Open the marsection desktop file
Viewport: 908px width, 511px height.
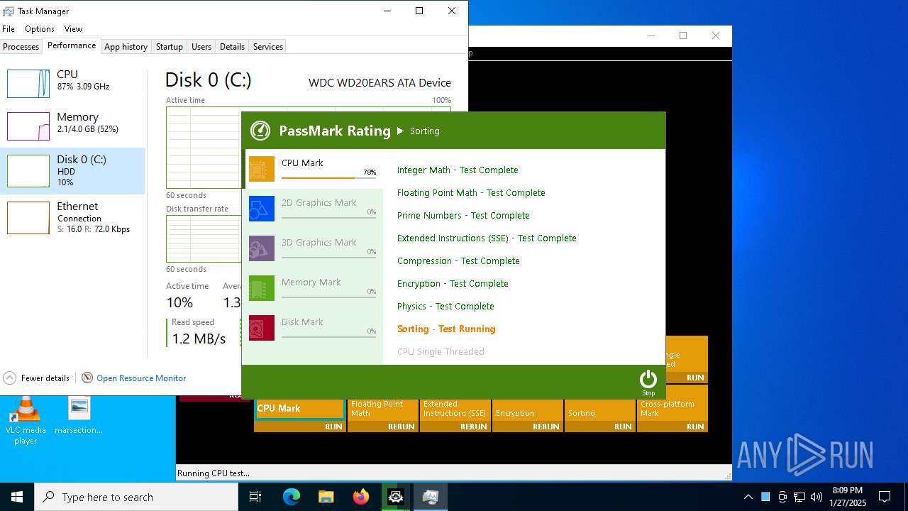click(79, 416)
